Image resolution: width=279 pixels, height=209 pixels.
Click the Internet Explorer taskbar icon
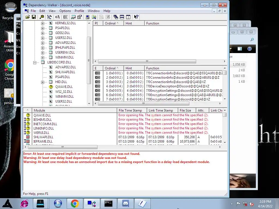[x=24, y=204]
